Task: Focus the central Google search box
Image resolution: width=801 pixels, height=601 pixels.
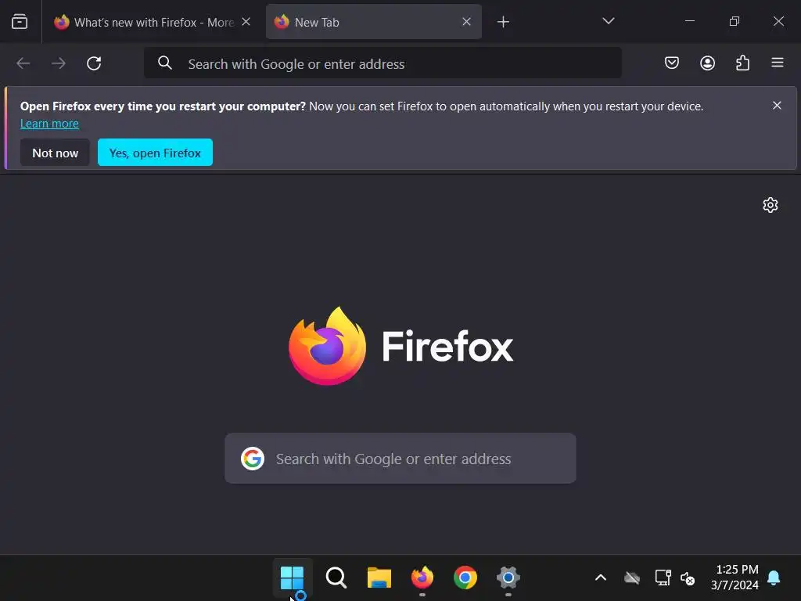Action: coord(400,459)
